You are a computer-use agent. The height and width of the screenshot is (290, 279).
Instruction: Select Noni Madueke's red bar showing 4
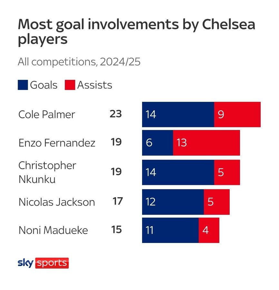209,230
